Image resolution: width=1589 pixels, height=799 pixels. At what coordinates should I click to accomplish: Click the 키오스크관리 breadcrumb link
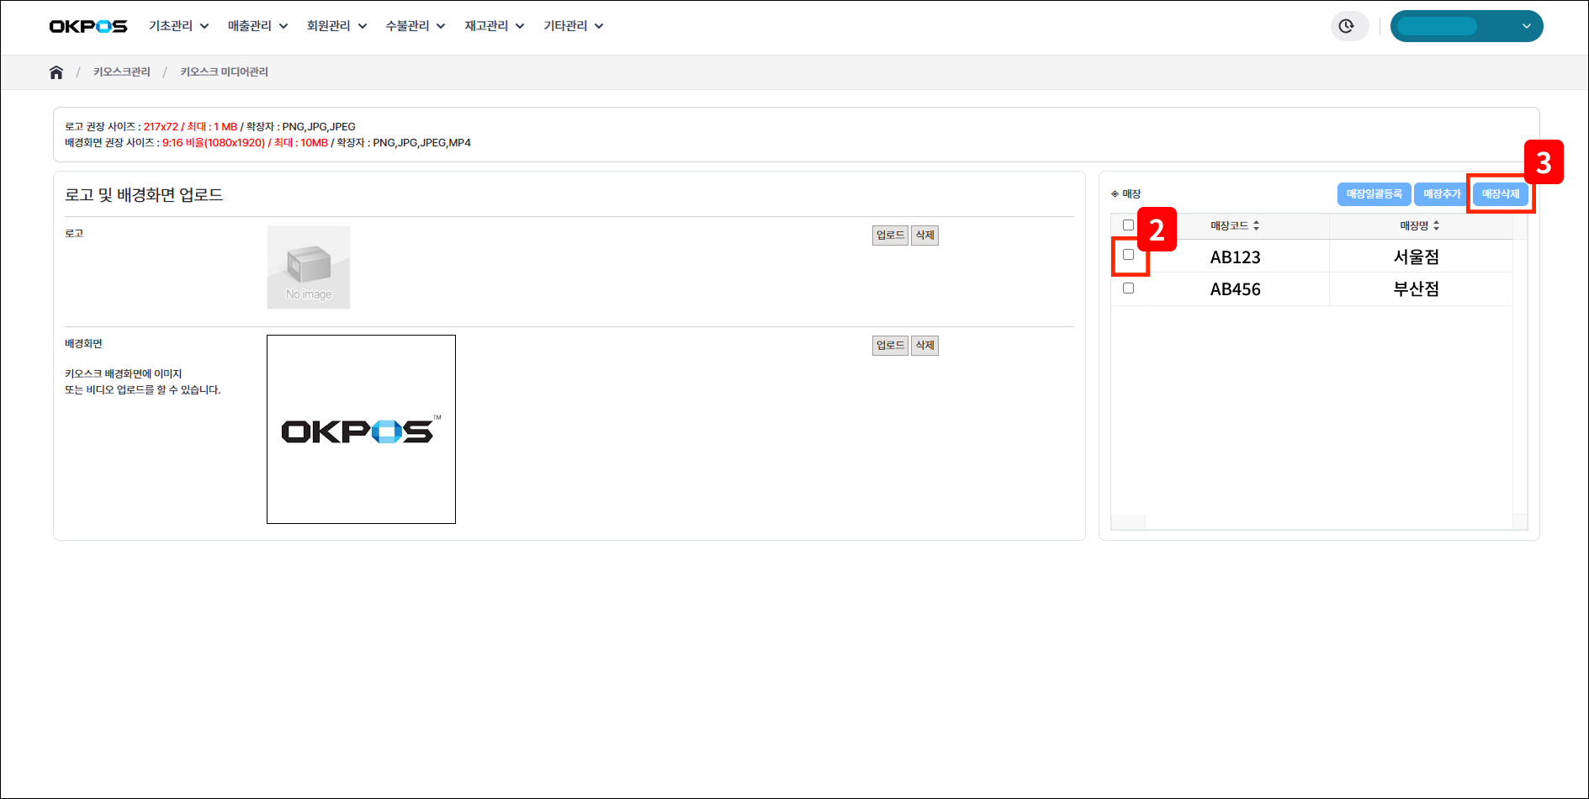coord(122,72)
